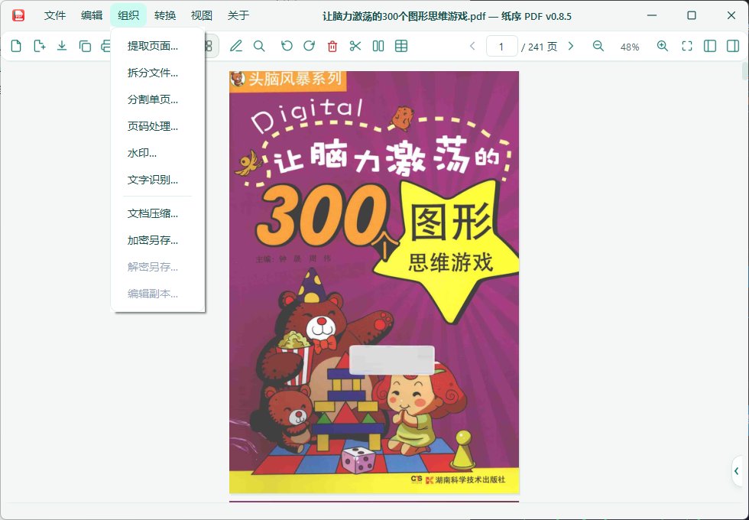Rotate page clockwise

(x=310, y=47)
